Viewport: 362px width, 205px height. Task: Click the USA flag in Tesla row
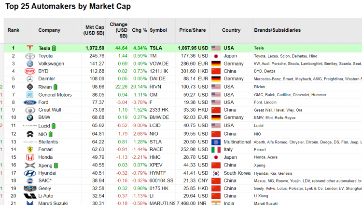(216, 48)
